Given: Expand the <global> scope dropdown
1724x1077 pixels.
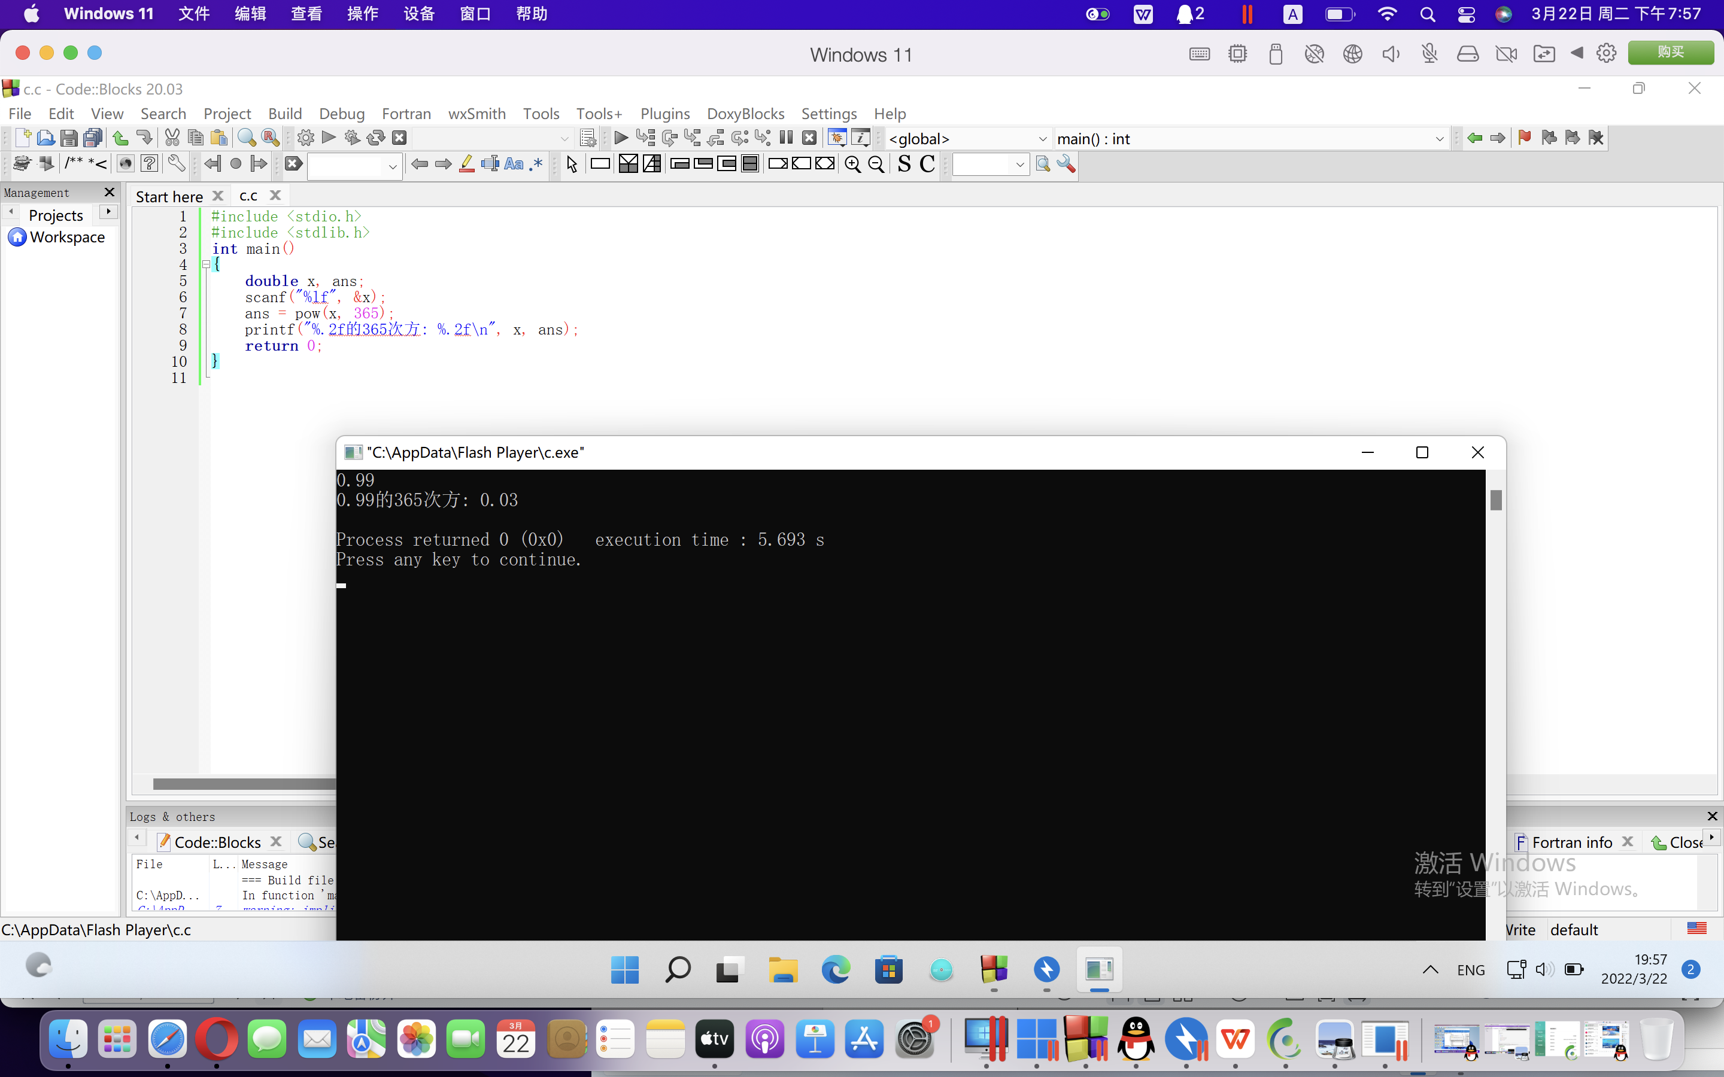Looking at the screenshot, I should pos(1042,139).
